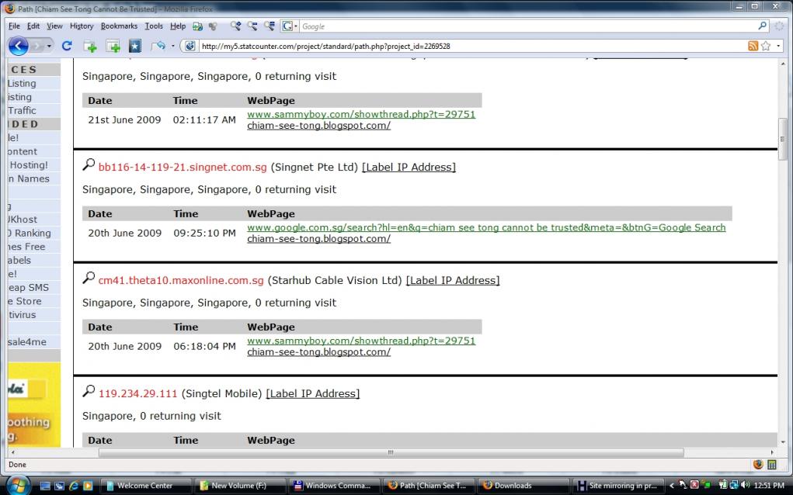Click the address bar URL field

[x=472, y=46]
